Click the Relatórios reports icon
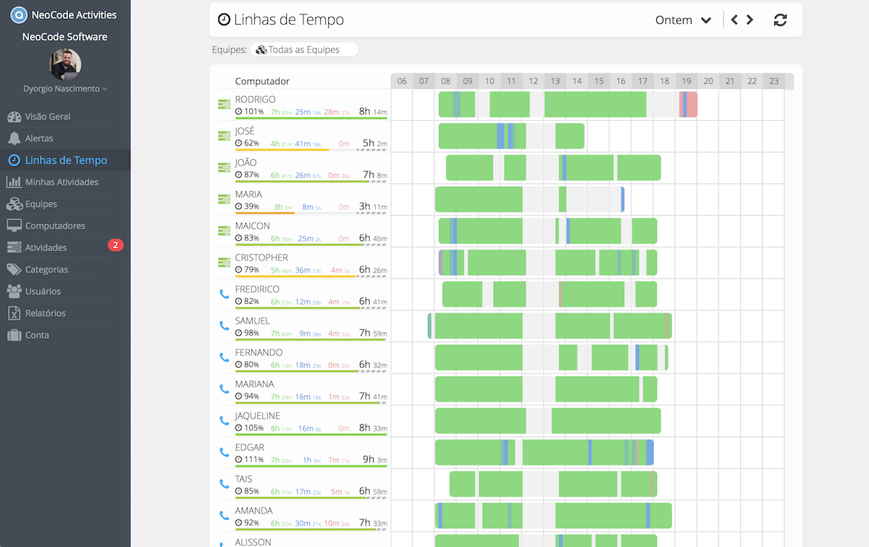This screenshot has height=547, width=869. [x=14, y=313]
